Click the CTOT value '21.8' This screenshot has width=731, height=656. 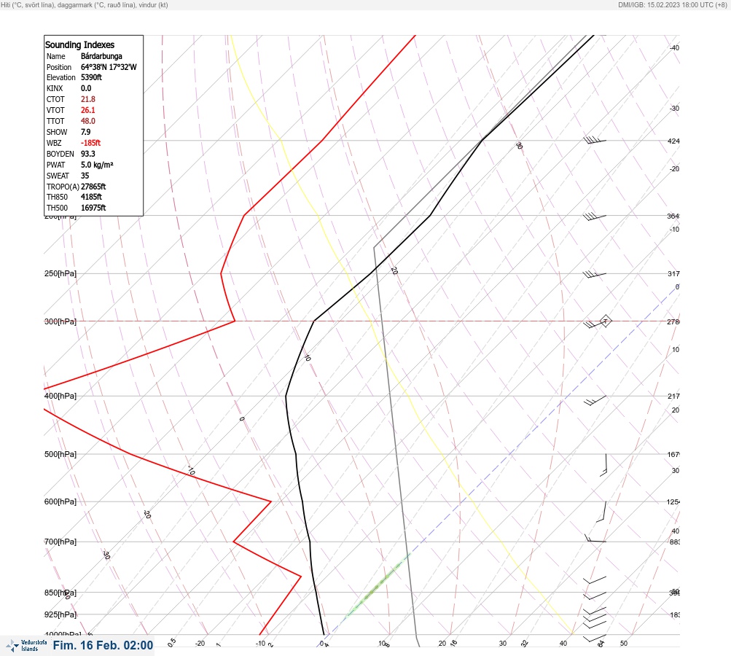[88, 99]
